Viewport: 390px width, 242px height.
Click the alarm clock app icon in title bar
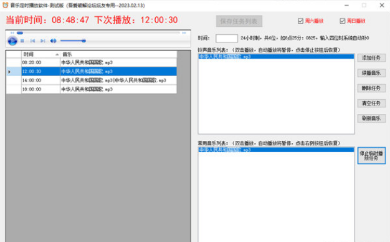click(x=5, y=5)
